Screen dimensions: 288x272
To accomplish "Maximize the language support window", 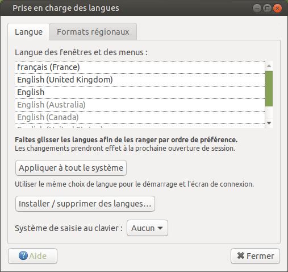I will point(267,9).
